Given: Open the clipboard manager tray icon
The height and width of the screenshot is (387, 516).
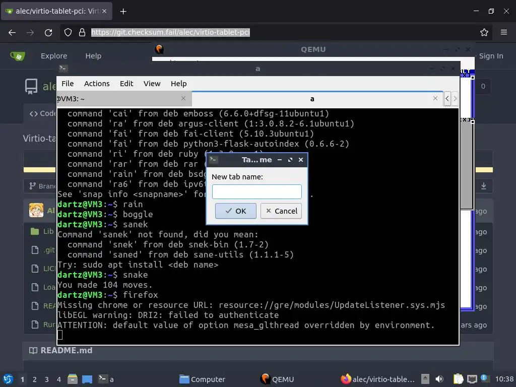Looking at the screenshot, I should coord(458,379).
